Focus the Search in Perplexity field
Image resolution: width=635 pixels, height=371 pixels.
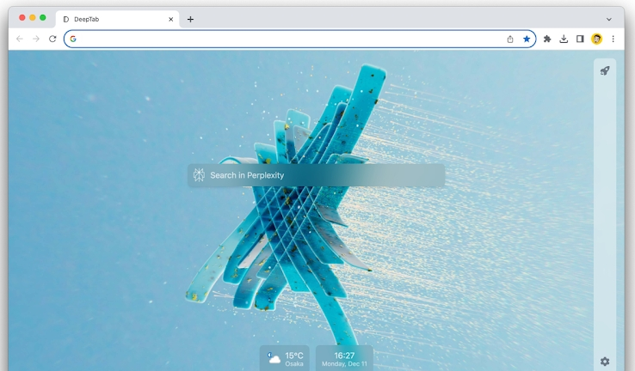click(316, 175)
